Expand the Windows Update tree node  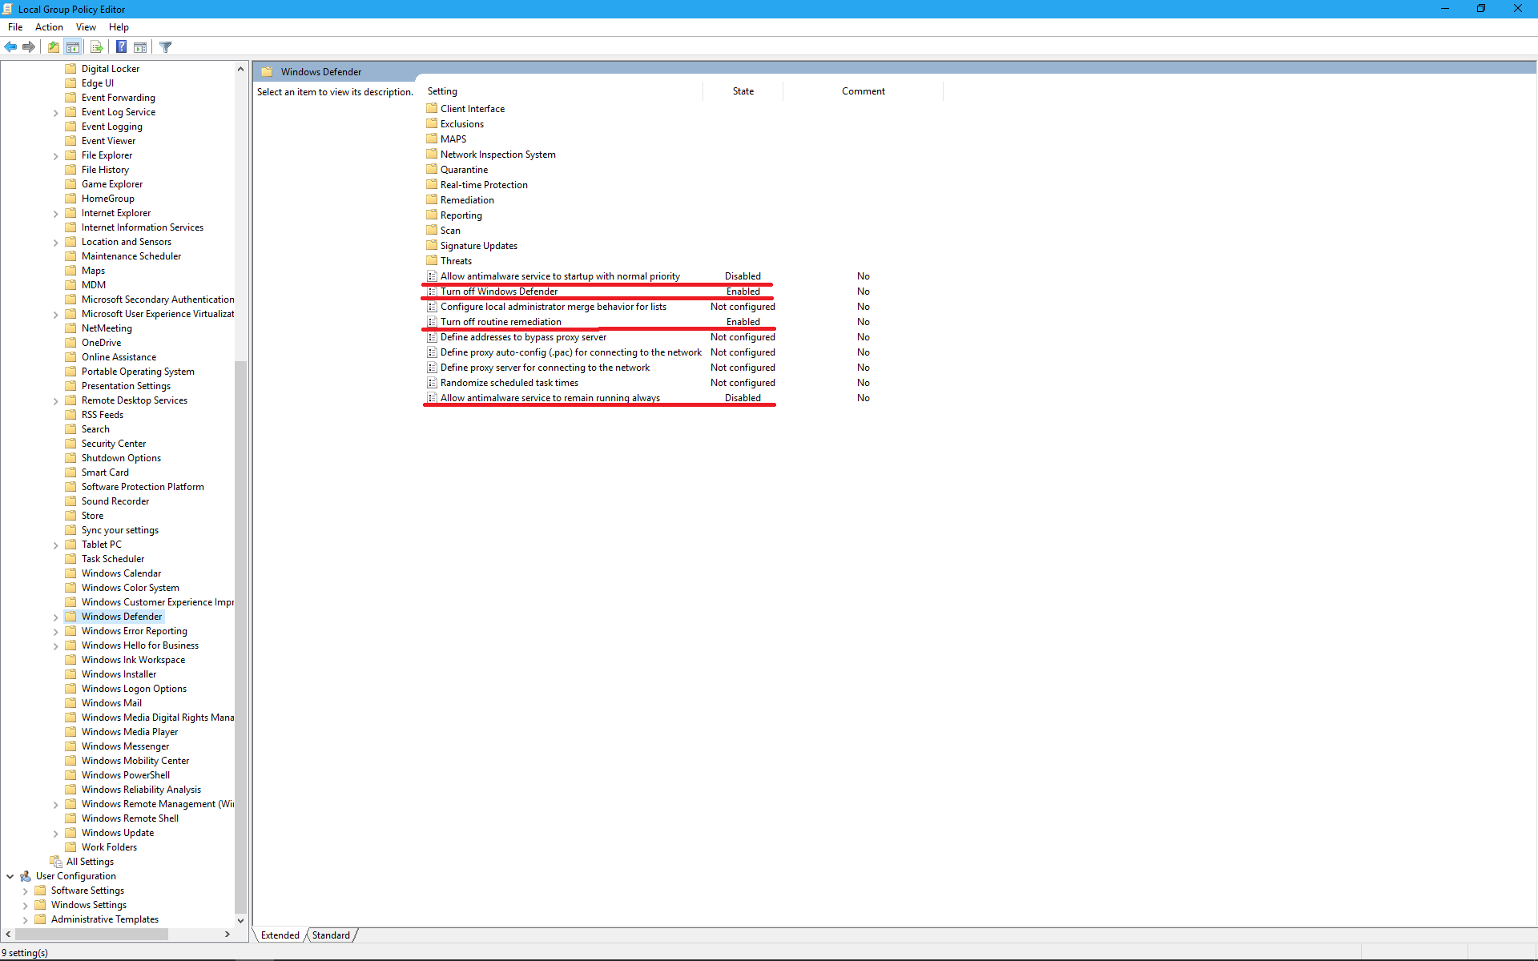point(55,834)
